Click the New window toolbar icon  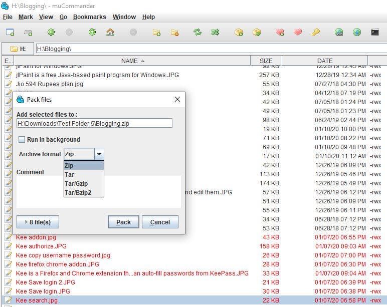tap(10, 33)
